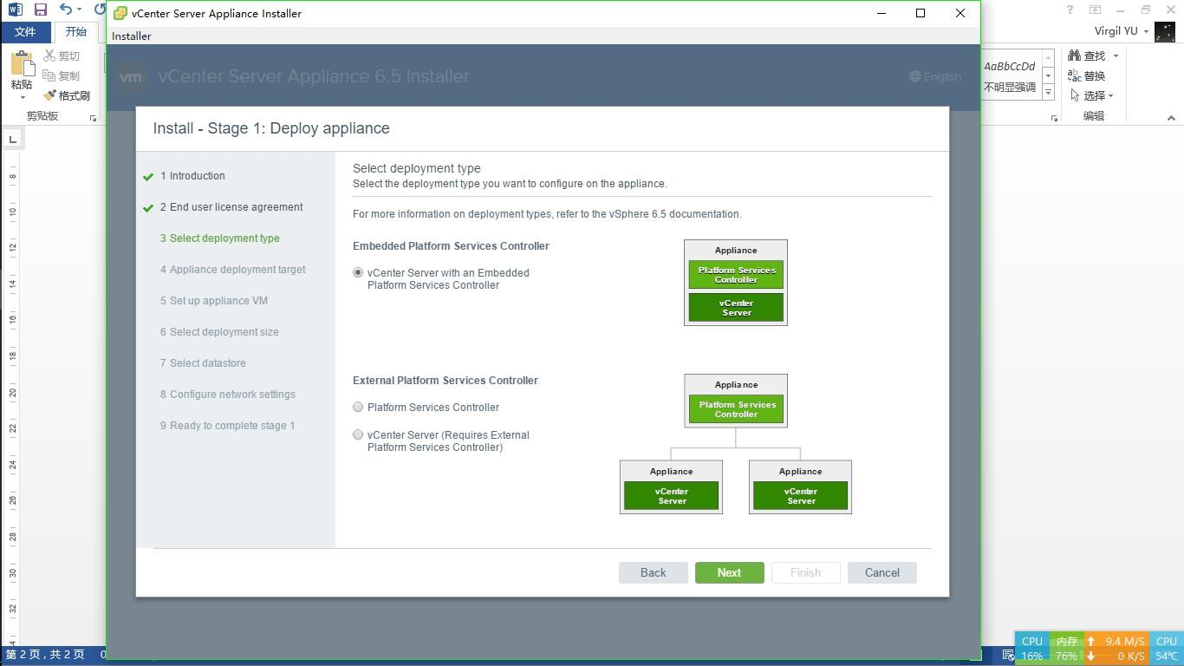The image size is (1184, 666).
Task: Click step 8 Configure network settings
Action: click(x=228, y=395)
